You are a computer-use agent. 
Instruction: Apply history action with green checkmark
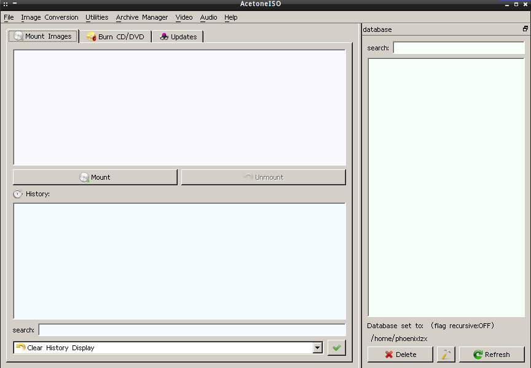(x=337, y=348)
